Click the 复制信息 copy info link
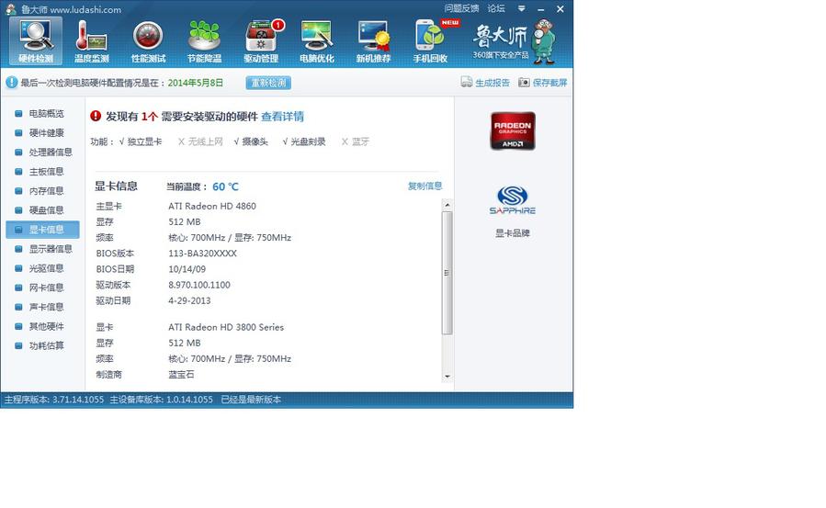 (424, 186)
